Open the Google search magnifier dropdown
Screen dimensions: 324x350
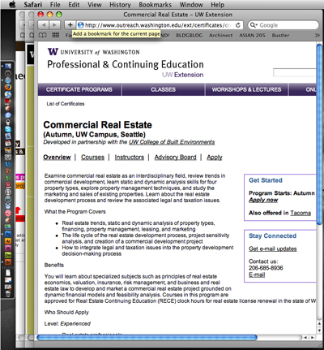point(254,25)
